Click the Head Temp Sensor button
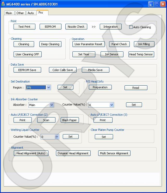 click(141, 54)
